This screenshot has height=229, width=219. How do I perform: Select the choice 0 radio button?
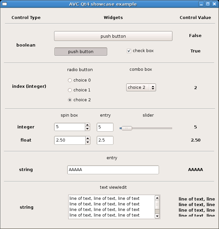(x=70, y=80)
